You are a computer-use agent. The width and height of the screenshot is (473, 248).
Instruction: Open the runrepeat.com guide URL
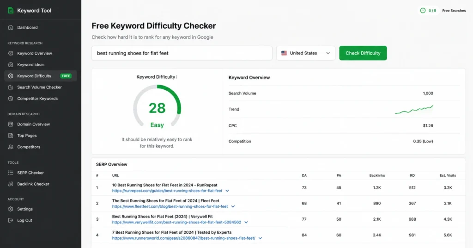[167, 191]
